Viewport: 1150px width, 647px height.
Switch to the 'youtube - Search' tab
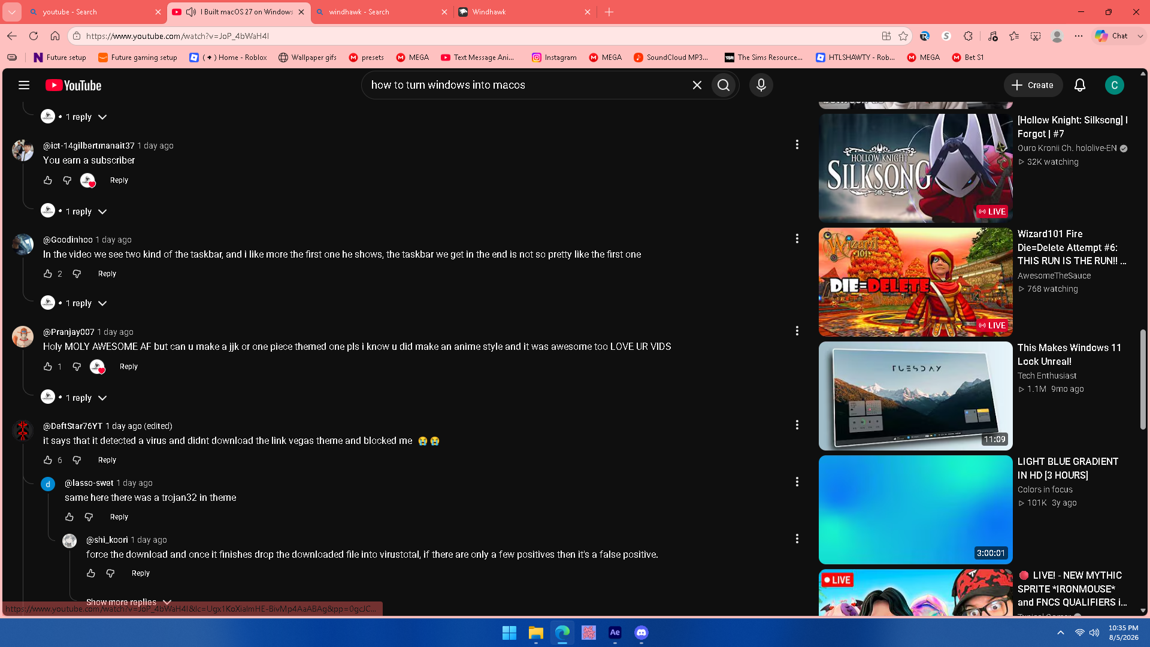(95, 12)
